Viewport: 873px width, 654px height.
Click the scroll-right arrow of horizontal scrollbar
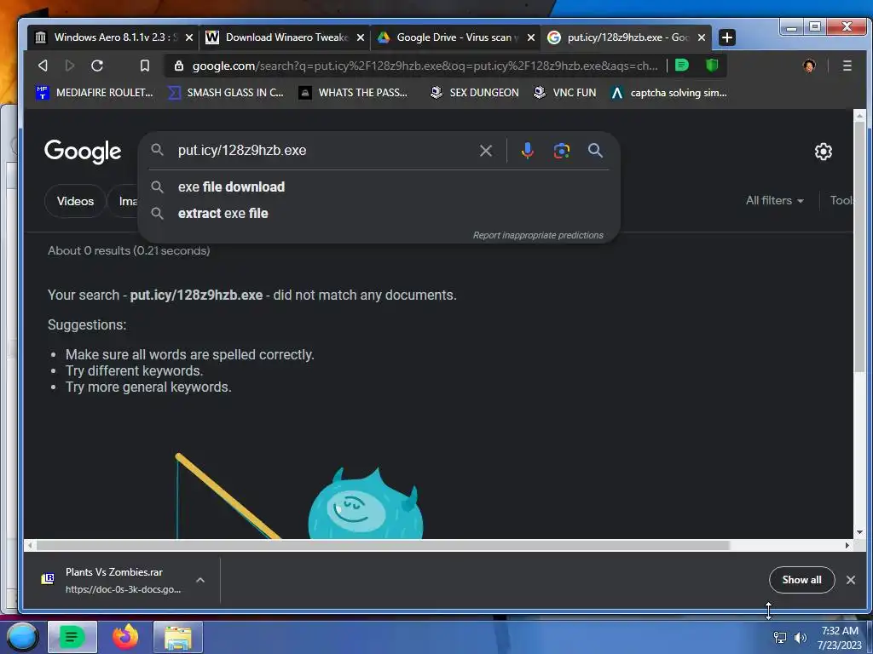coord(847,546)
